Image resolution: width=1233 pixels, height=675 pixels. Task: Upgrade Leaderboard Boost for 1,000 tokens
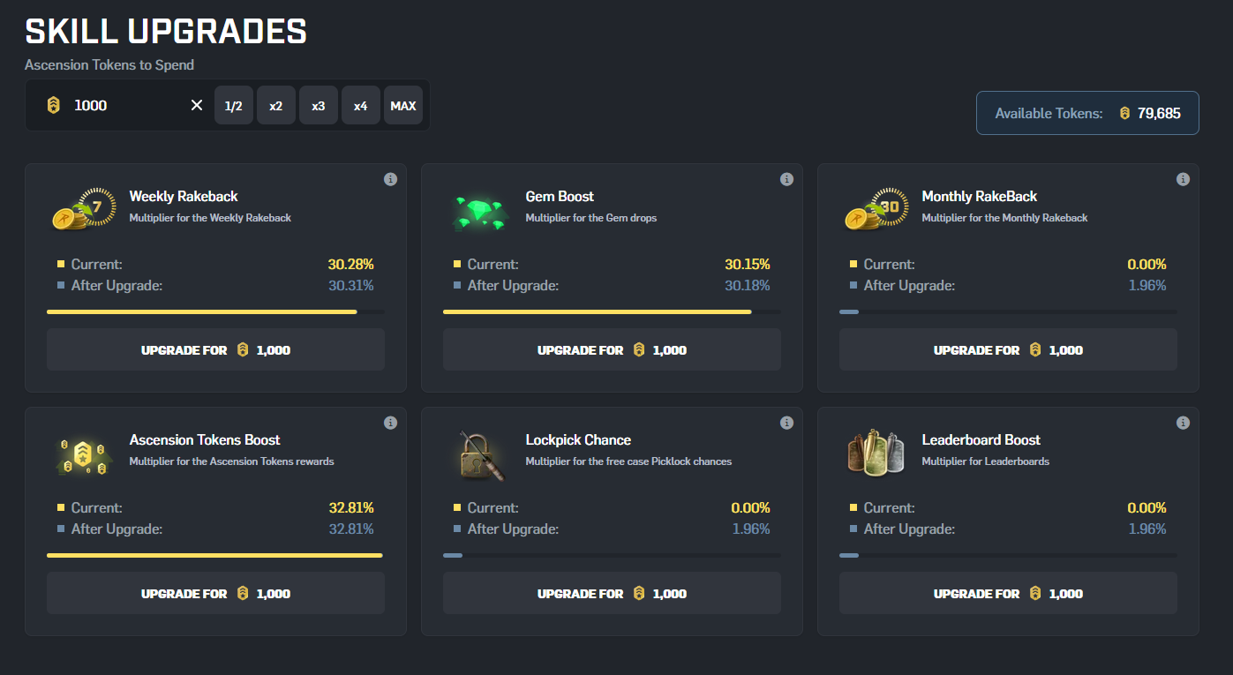pos(1008,594)
